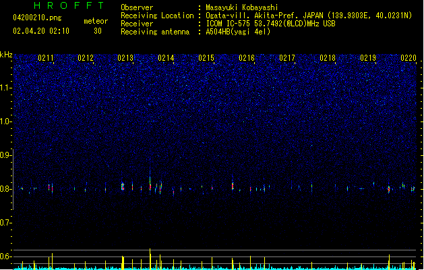This screenshot has height=270, width=424.
Task: Select the ICOM IC-575 receiver description
Action: 271,24
